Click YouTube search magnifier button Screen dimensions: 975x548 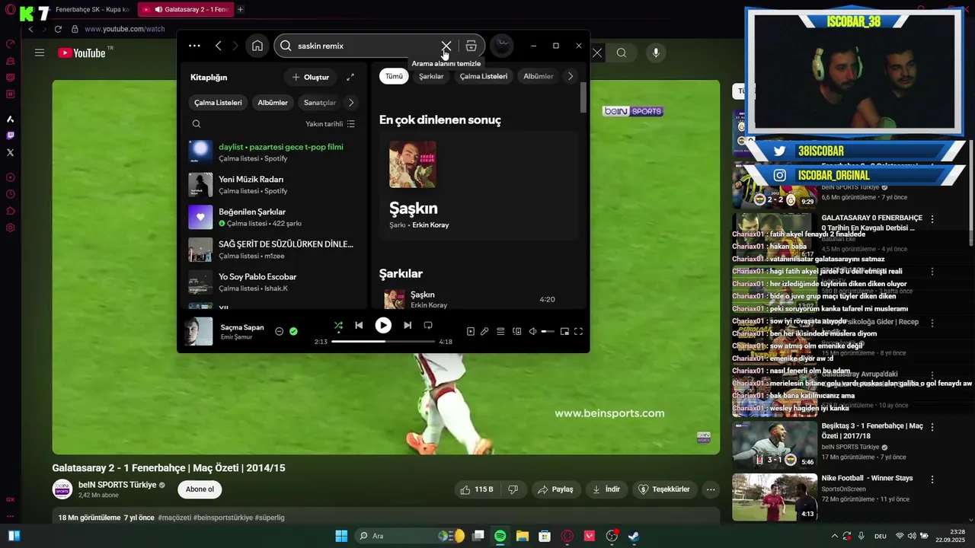622,53
